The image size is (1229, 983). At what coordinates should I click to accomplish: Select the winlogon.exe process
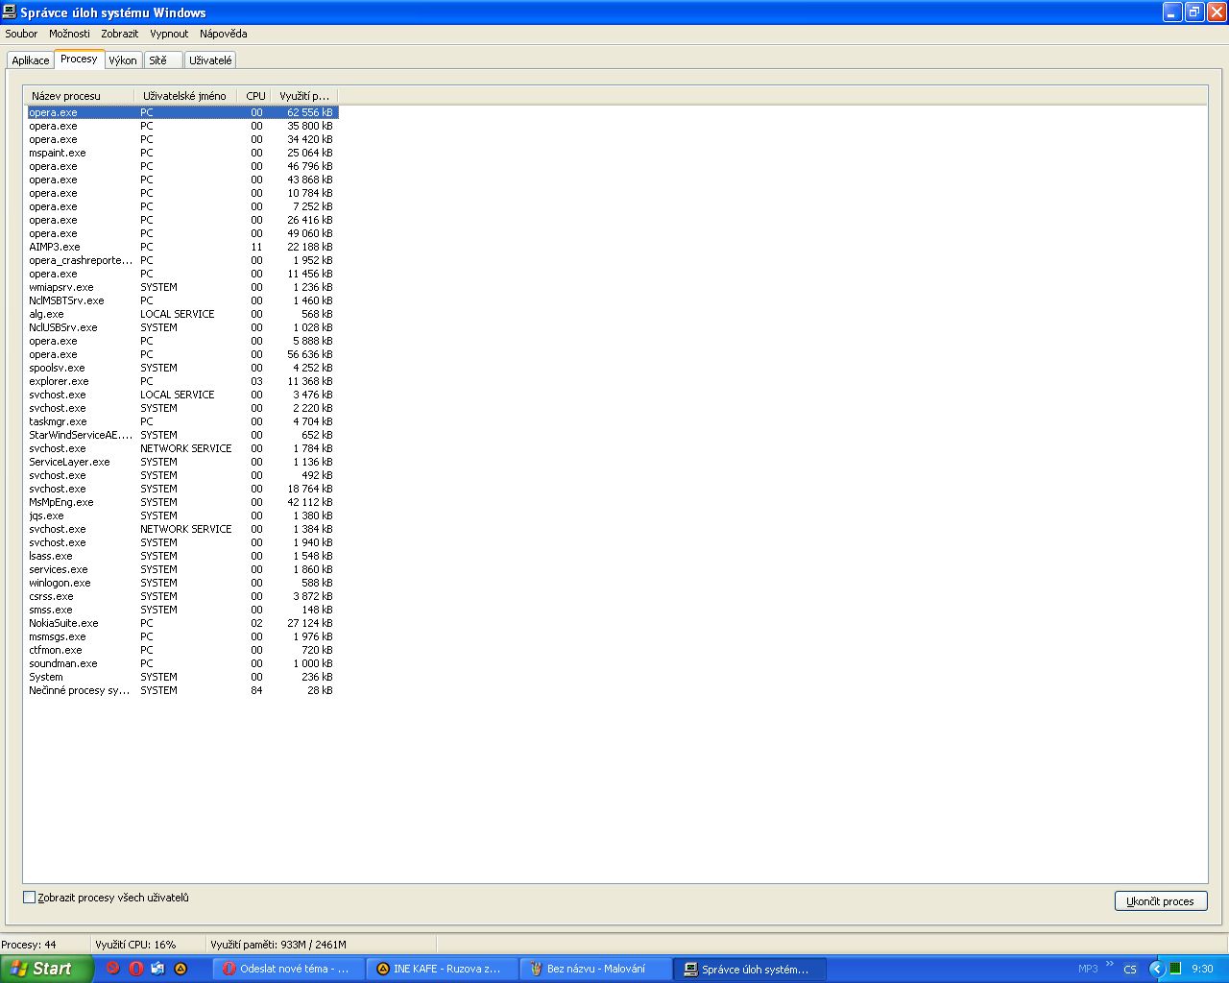point(182,583)
